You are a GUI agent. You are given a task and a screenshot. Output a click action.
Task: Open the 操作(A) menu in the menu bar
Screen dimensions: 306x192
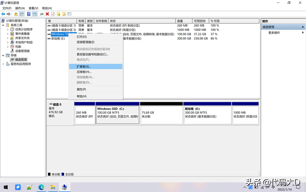click(x=20, y=8)
